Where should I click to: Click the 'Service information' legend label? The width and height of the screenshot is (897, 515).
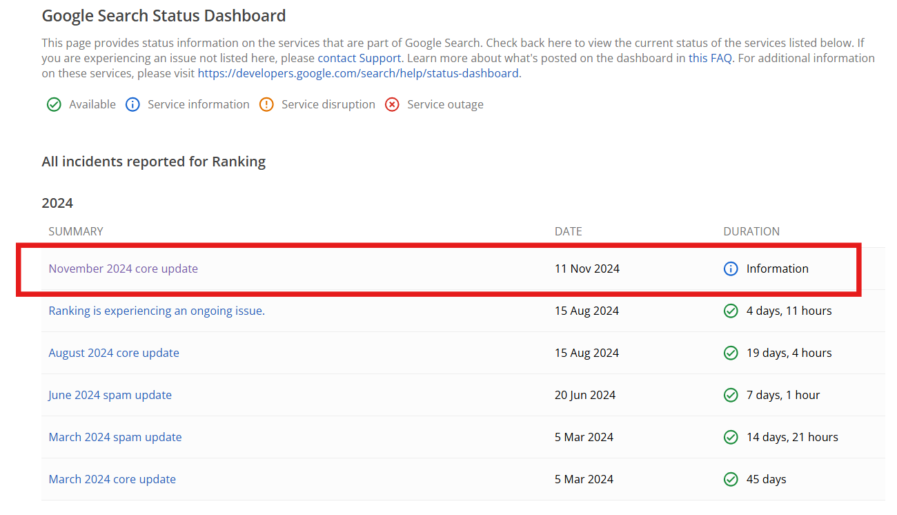[x=199, y=104]
